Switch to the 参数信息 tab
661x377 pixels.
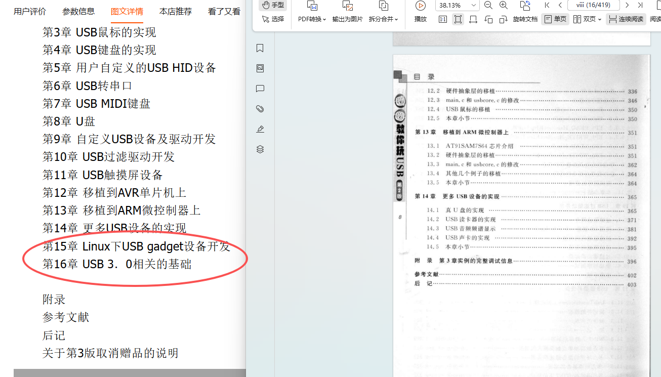click(78, 11)
